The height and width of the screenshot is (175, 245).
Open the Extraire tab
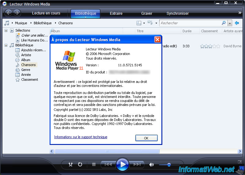(x=116, y=14)
